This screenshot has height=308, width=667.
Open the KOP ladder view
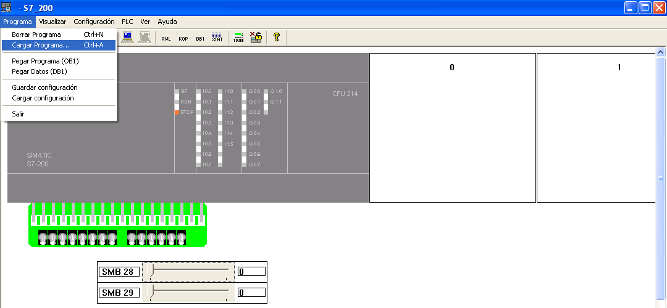pos(183,39)
